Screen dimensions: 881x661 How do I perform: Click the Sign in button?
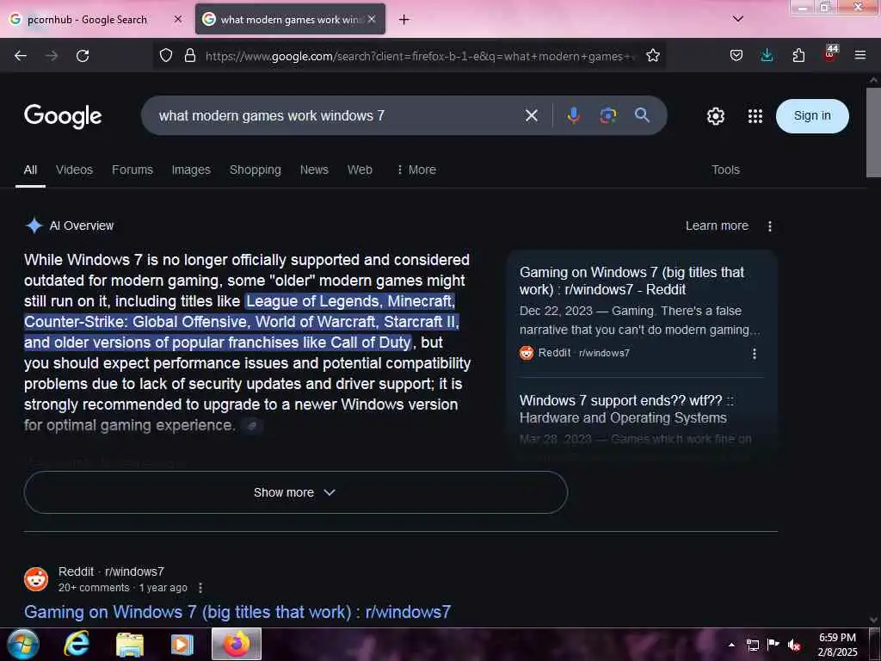click(x=812, y=116)
